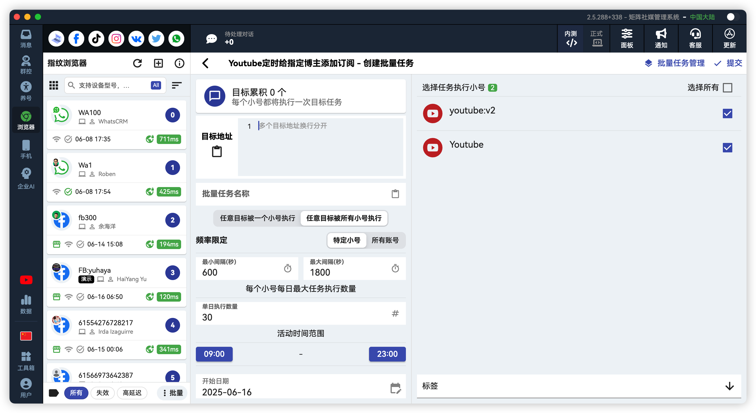Screen dimensions: 756x413
Task: Open the TikTok platform filter
Action: [96, 38]
